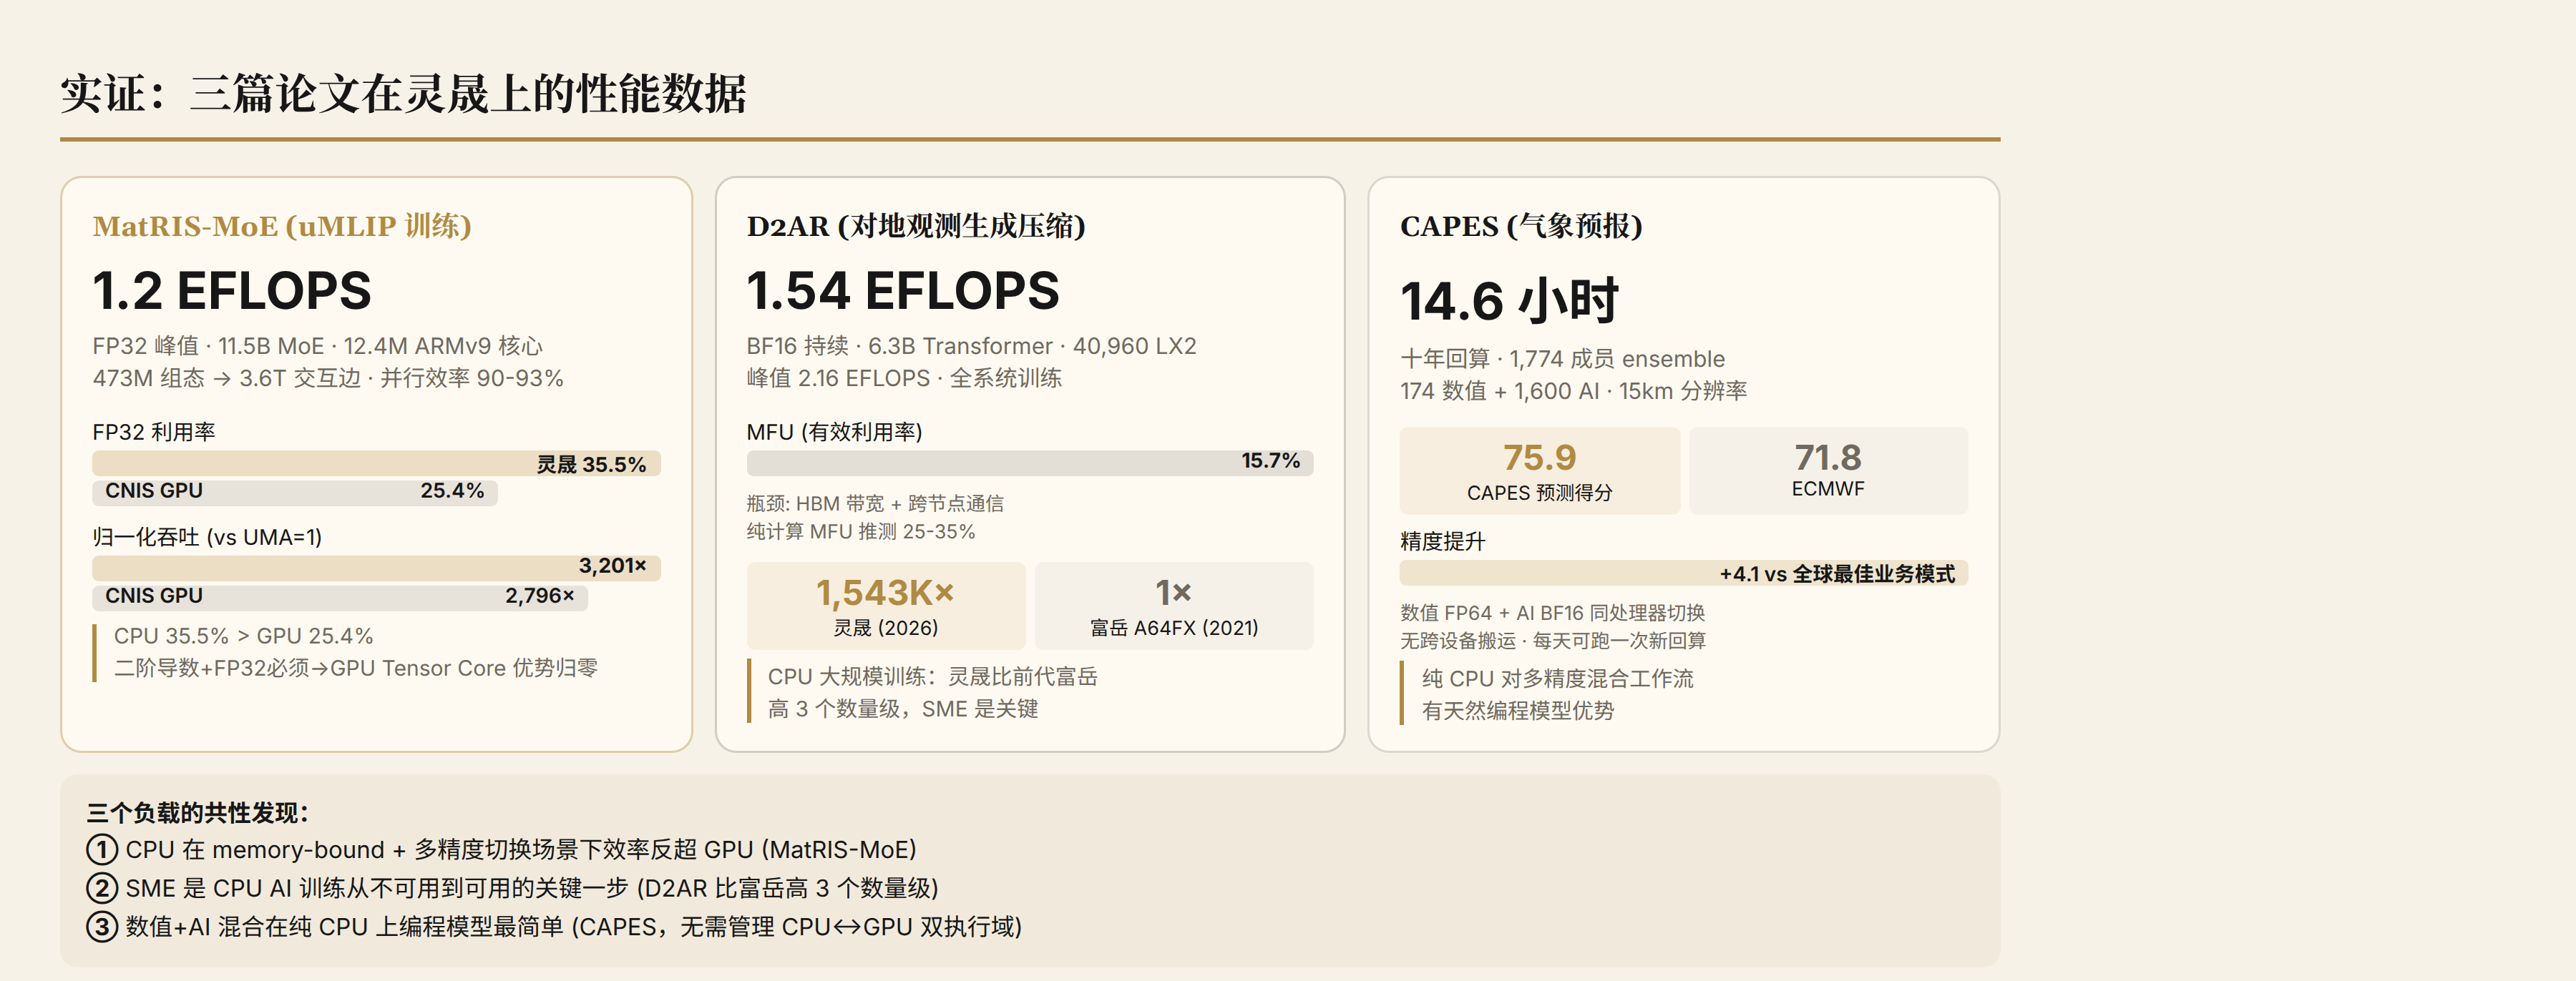Click the slide title 实证：三篇论文在灵晟上的性能数据
Viewport: 2576px width, 981px height.
click(x=403, y=94)
